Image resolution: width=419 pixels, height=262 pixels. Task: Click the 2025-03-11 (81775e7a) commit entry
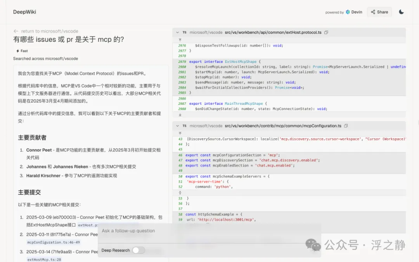(62, 234)
